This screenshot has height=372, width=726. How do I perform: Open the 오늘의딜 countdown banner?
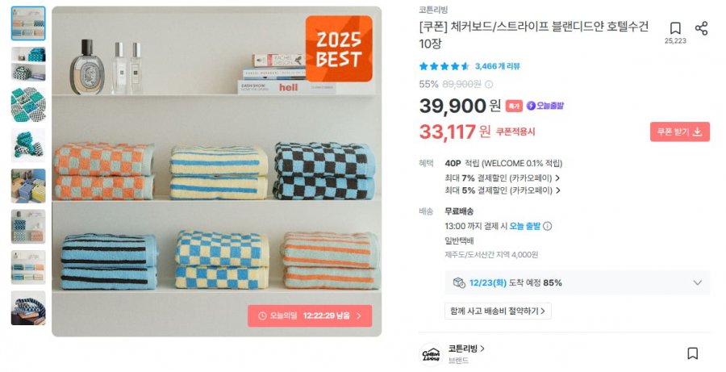[309, 316]
